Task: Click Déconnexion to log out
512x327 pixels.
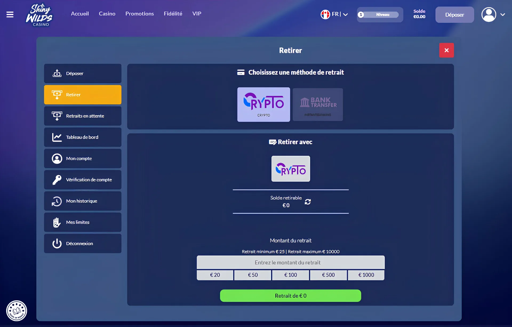Action: 83,244
